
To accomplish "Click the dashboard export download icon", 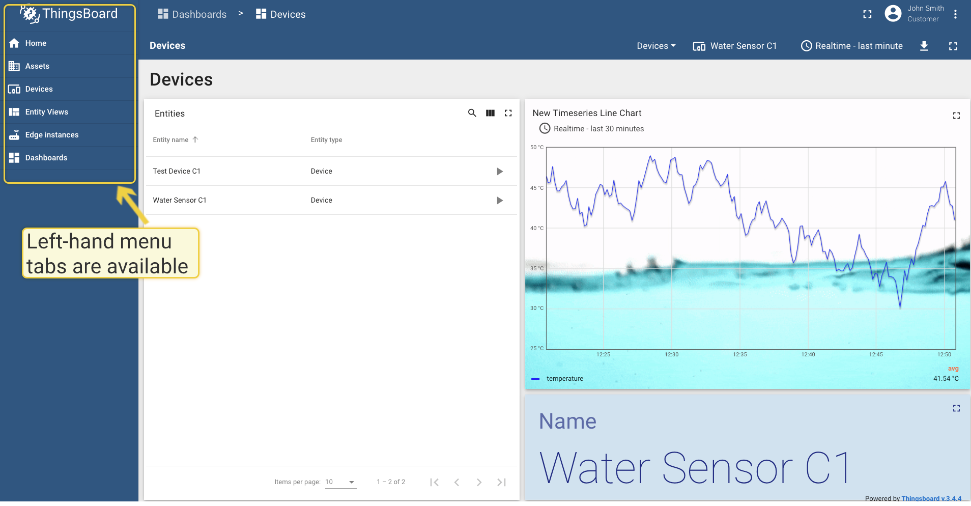I will [x=924, y=46].
